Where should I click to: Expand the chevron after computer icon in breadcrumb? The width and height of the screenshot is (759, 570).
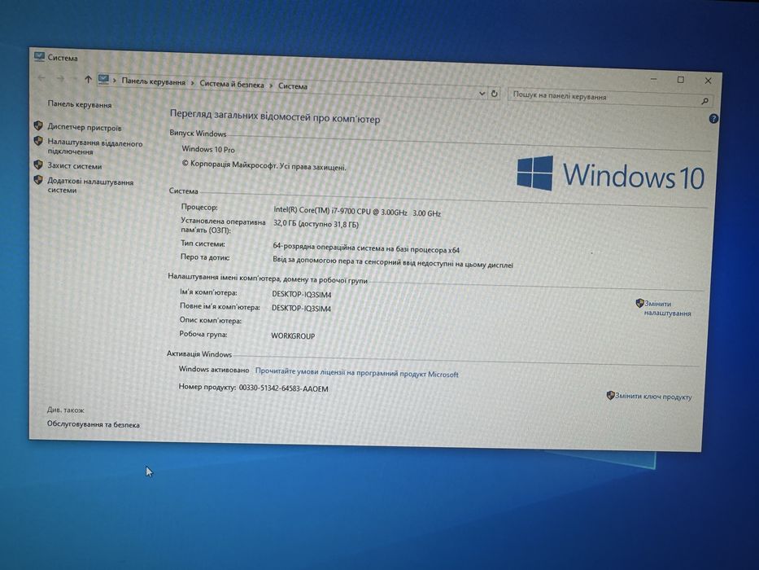tap(115, 80)
